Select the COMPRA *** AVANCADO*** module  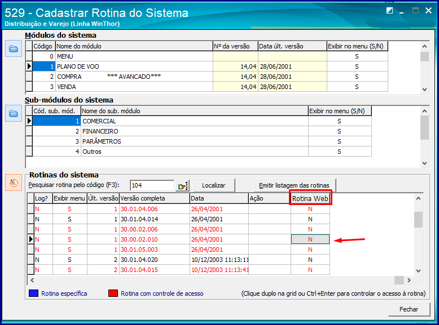pos(207,77)
